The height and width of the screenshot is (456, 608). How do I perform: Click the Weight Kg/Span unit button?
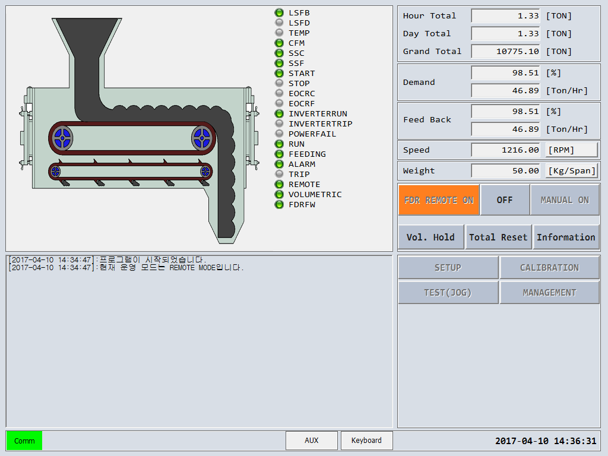(x=572, y=171)
